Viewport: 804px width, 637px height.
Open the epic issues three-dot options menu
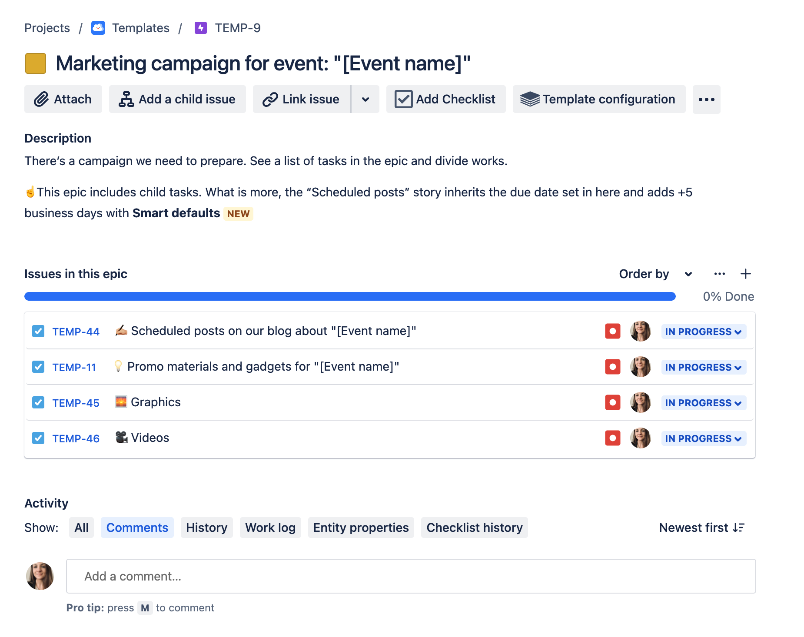720,274
